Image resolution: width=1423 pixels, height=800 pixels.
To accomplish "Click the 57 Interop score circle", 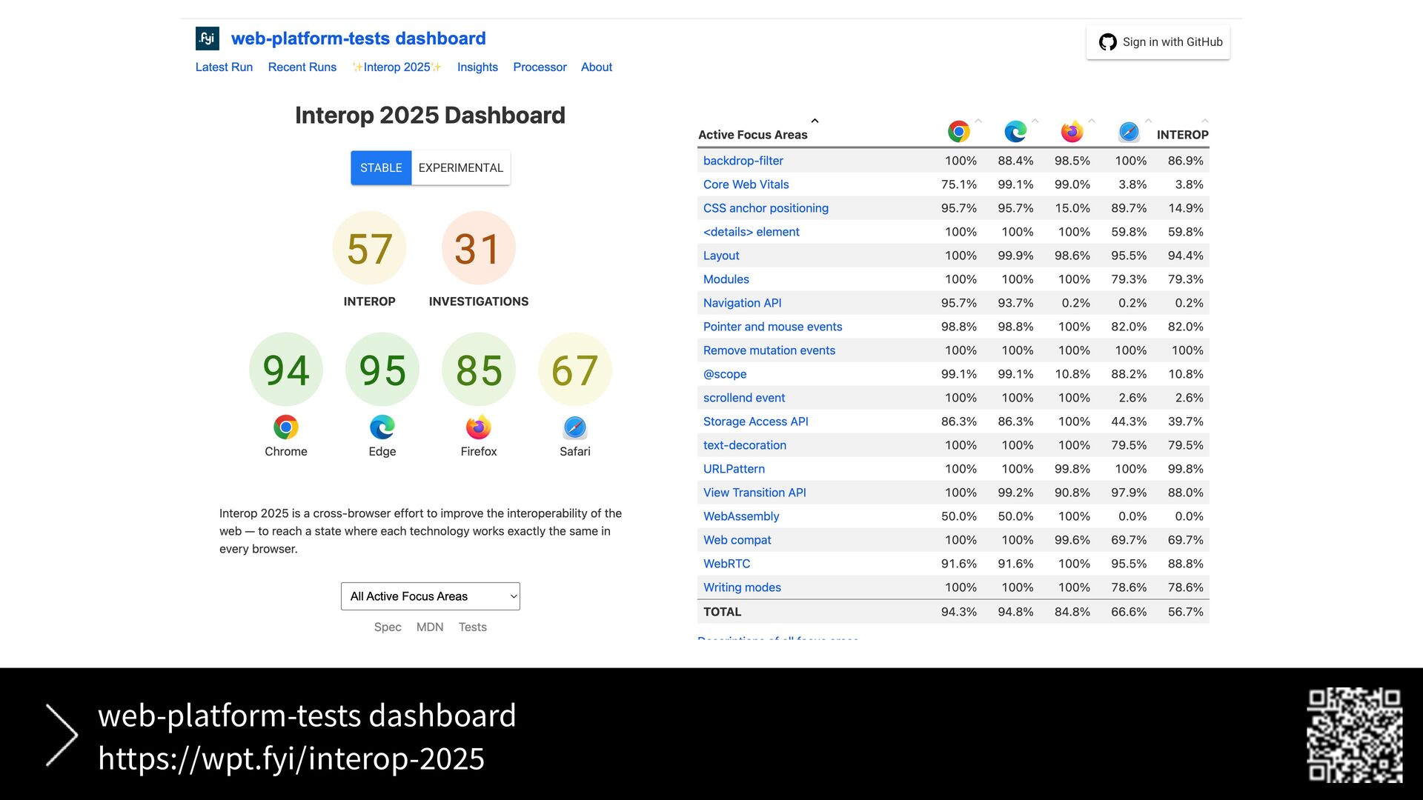I will [369, 248].
